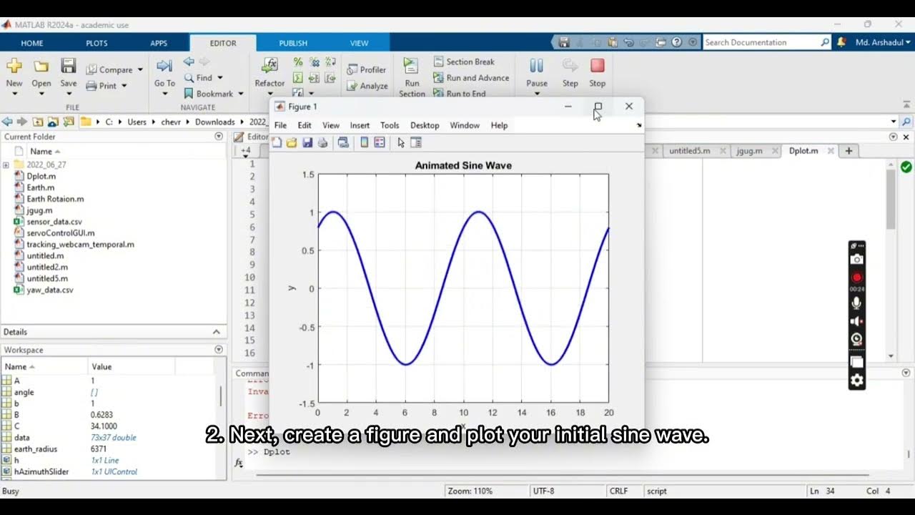The height and width of the screenshot is (515, 915).
Task: Click the Run and Advance button
Action: click(471, 78)
